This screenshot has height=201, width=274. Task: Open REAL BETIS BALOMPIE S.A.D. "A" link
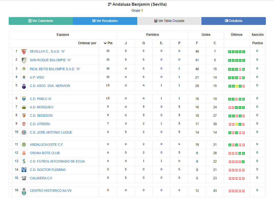[x=55, y=69]
